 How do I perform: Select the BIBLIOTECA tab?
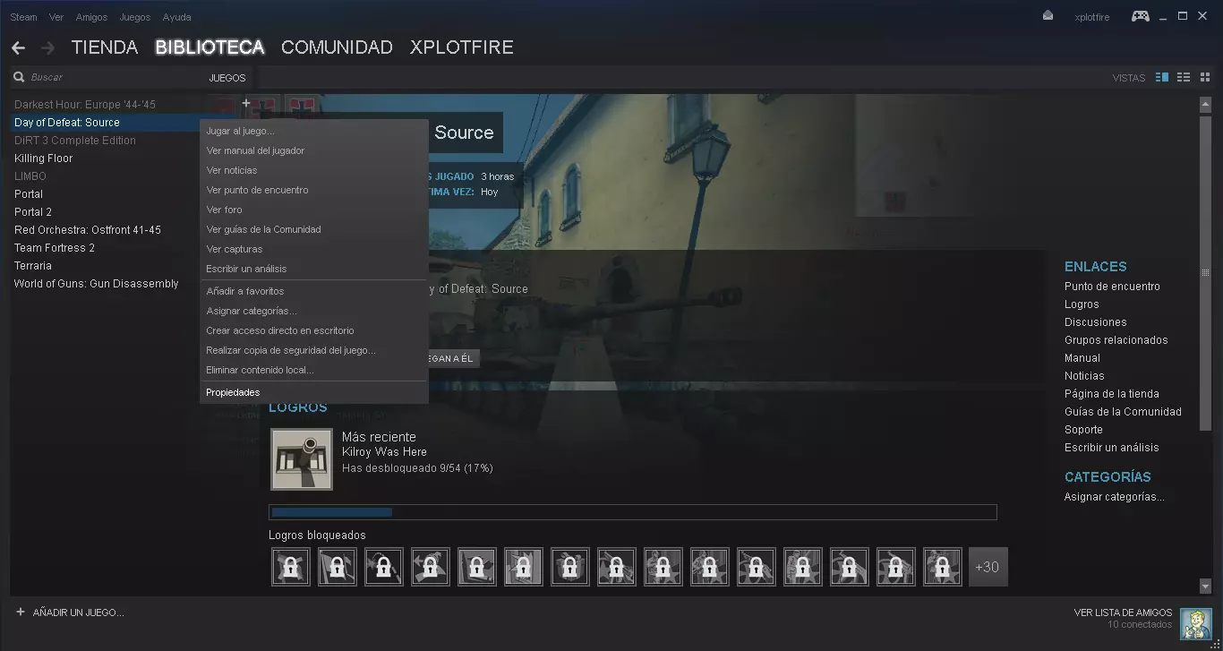point(210,47)
